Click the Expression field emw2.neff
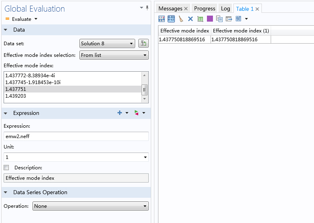This screenshot has height=223, width=314. coord(76,136)
